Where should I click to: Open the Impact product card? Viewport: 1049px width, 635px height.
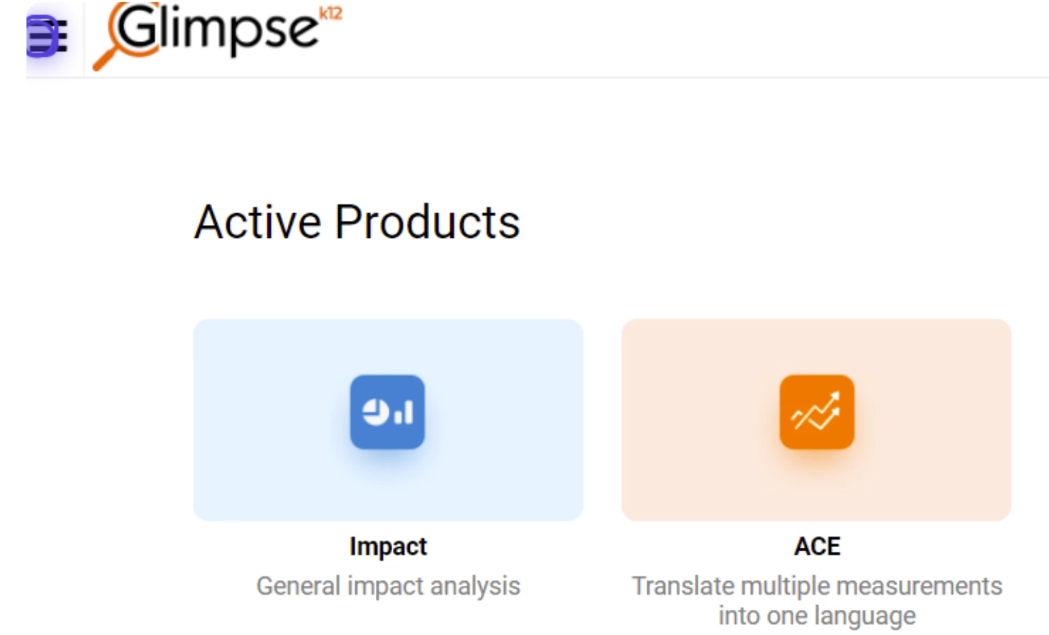pyautogui.click(x=388, y=420)
